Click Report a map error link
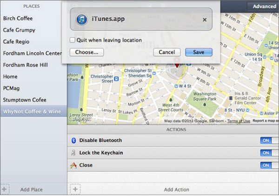The image size is (279, 196). click(266, 121)
